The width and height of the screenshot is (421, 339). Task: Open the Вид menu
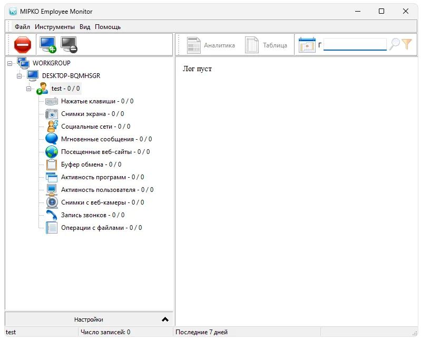click(x=85, y=27)
